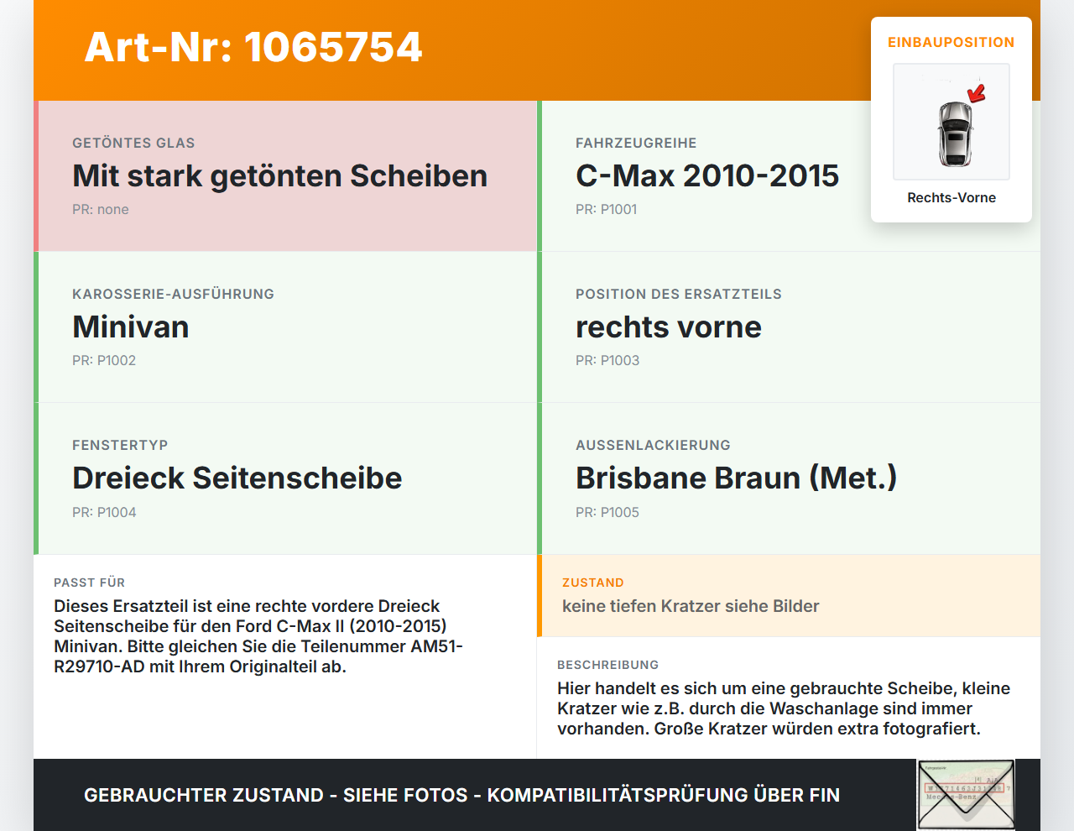Click the Brisbane Braun (Met.) paint card
1074x831 pixels.
click(x=789, y=478)
